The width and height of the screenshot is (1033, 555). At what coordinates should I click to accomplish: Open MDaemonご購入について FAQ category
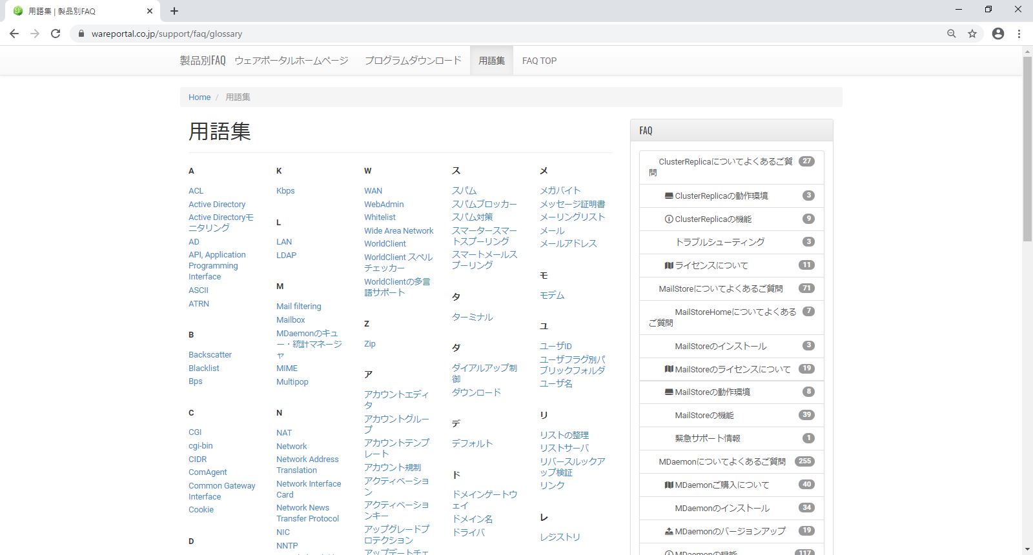coord(731,485)
